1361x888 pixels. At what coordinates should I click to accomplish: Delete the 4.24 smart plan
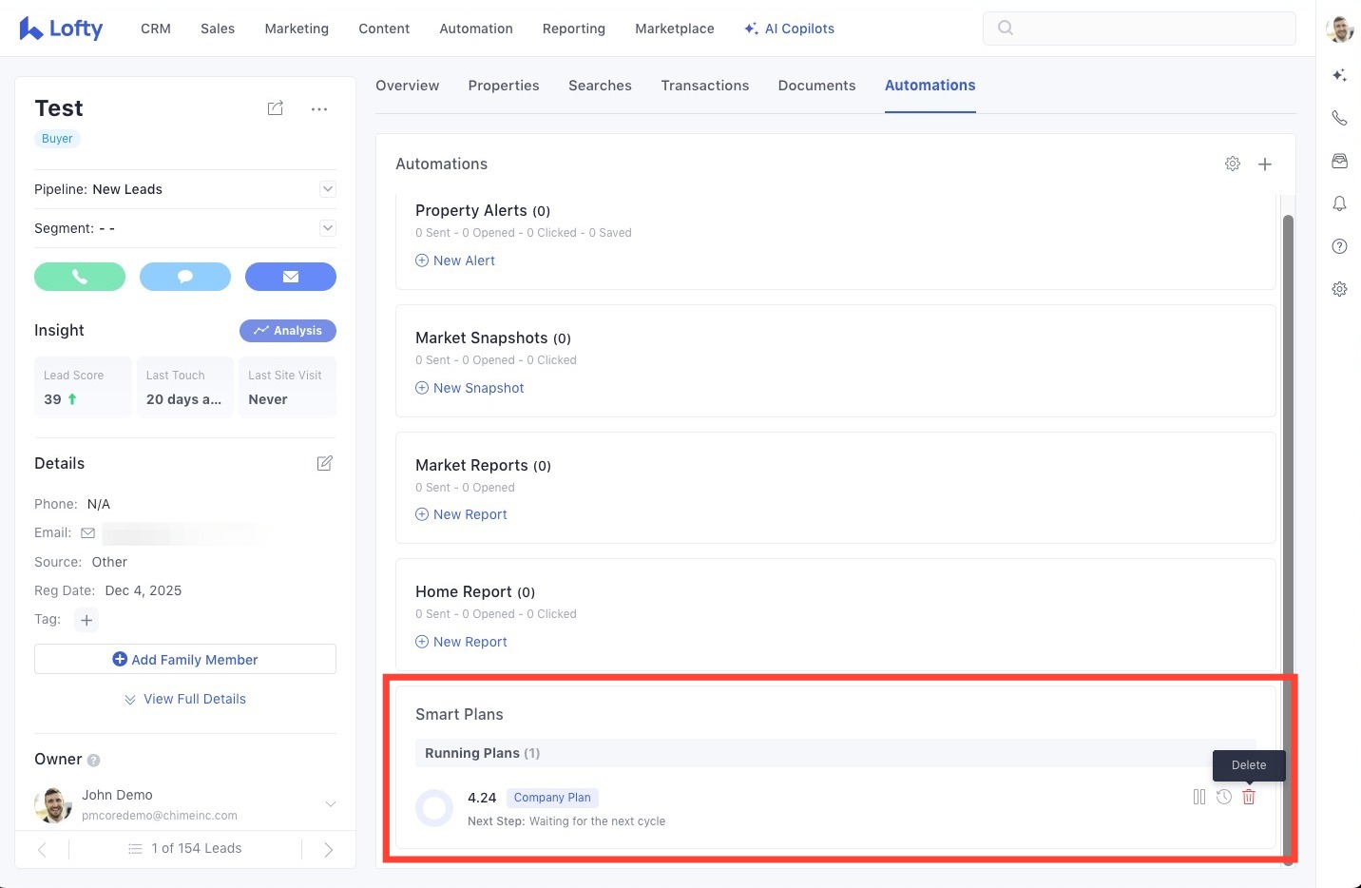click(x=1249, y=798)
